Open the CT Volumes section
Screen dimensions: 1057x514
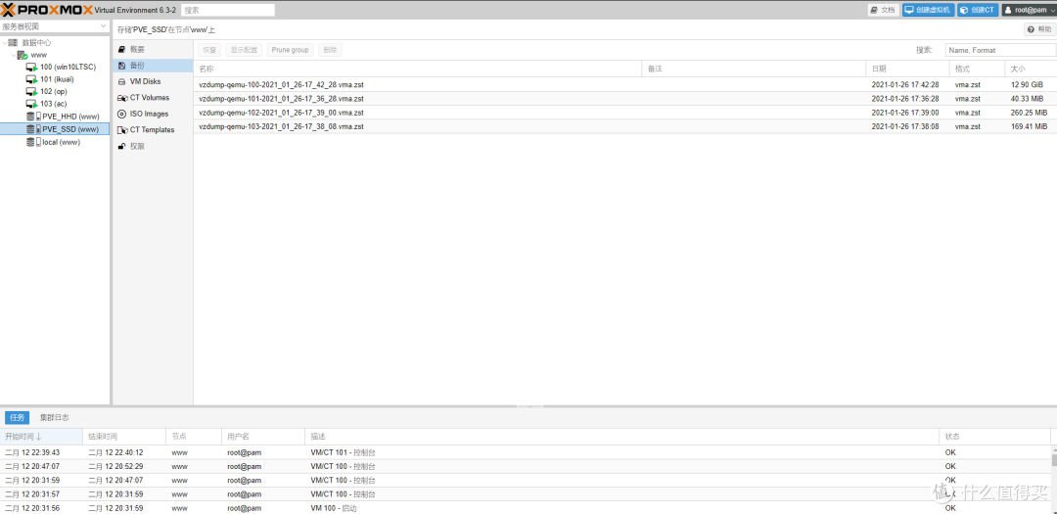[x=149, y=98]
